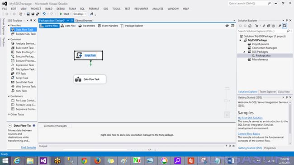Click the Variables icon above design canvas

(x=227, y=26)
